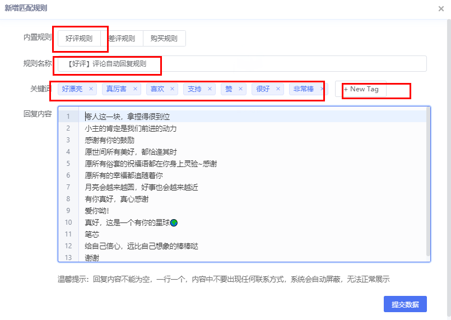This screenshot has height=320, width=451.
Task: Click line 笔芯 in reply editor
Action: pyautogui.click(x=92, y=234)
